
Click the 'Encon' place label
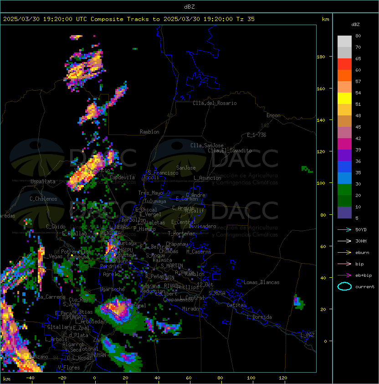point(273,115)
